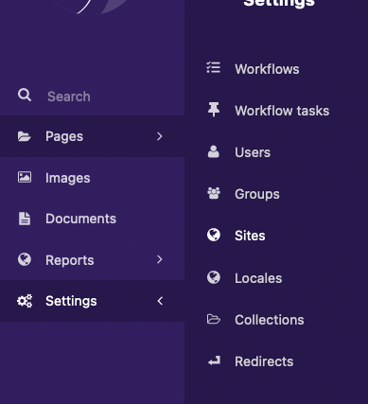This screenshot has height=404, width=368.
Task: Go to Workflow tasks settings
Action: click(282, 111)
